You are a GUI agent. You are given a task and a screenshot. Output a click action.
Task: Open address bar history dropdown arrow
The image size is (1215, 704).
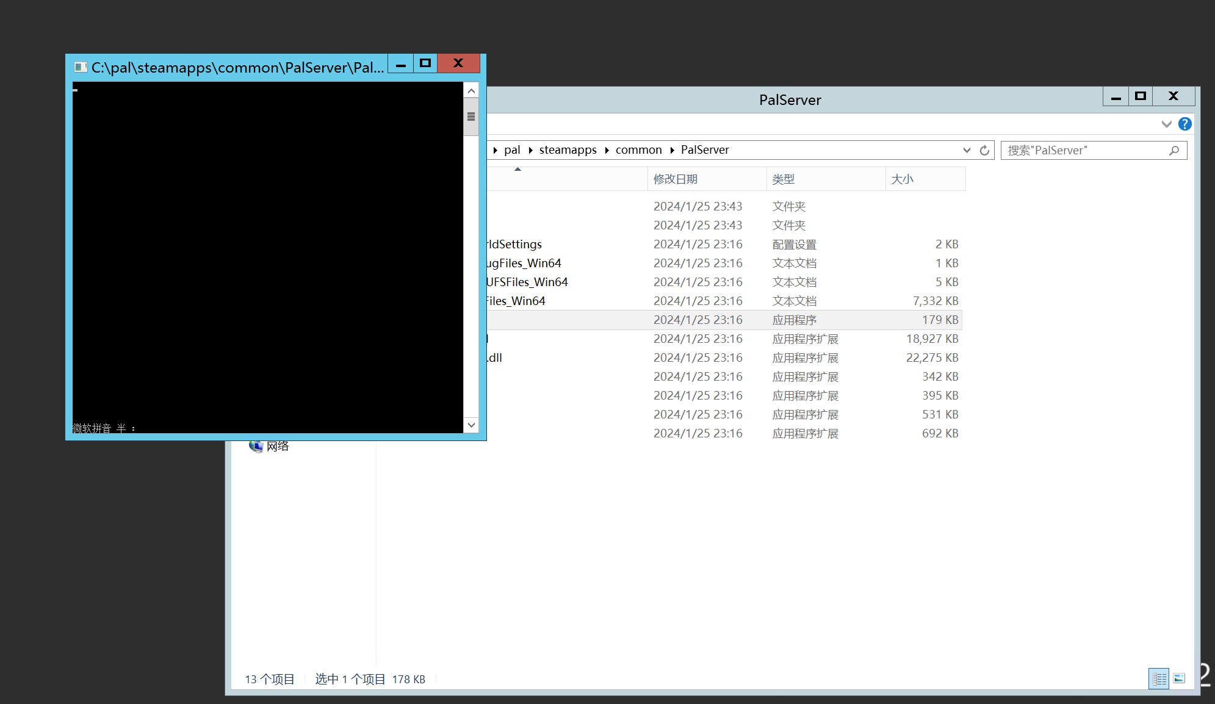[967, 150]
